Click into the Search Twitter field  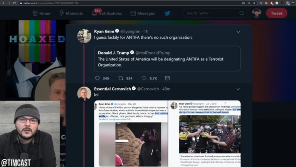click(x=212, y=13)
